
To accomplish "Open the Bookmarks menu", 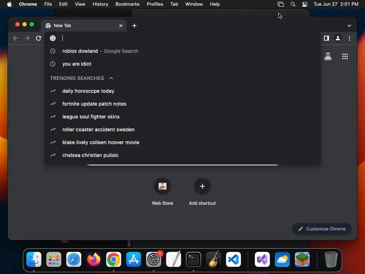I will pyautogui.click(x=127, y=4).
